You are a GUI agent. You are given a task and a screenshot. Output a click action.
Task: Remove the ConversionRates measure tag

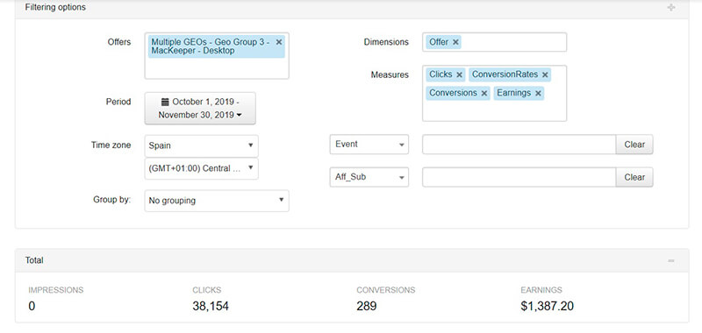coord(545,75)
